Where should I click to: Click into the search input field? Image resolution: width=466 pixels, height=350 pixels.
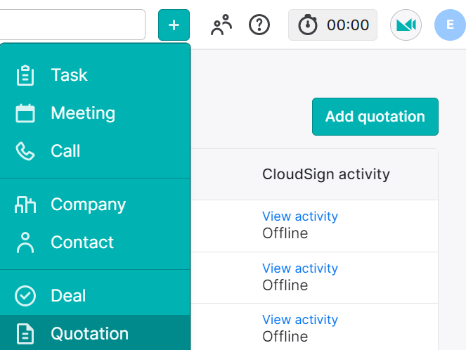pos(72,25)
